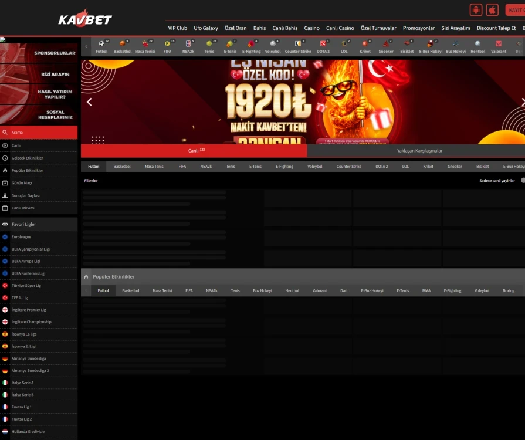Viewport: 525px width, 440px height.
Task: Open Günün Maçı in sidebar
Action: pos(39,183)
